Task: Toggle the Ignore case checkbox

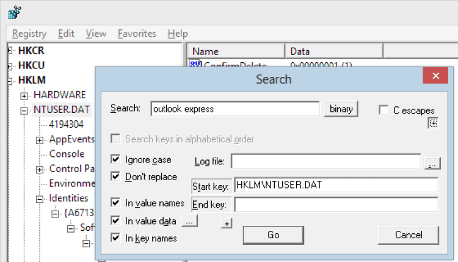Action: tap(115, 159)
